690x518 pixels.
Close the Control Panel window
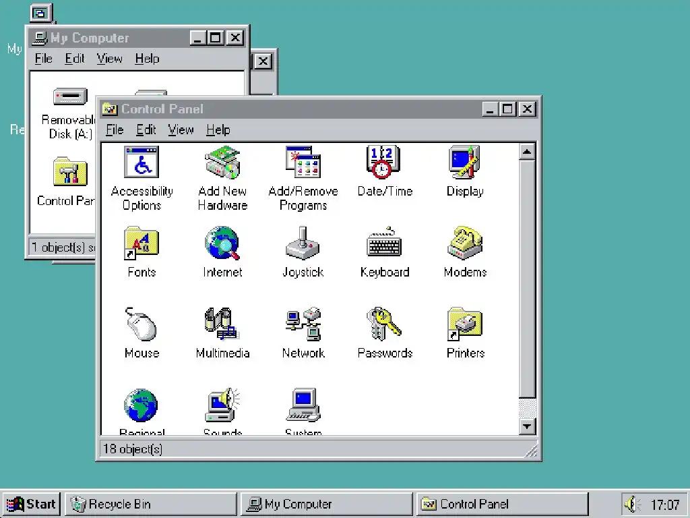[527, 109]
